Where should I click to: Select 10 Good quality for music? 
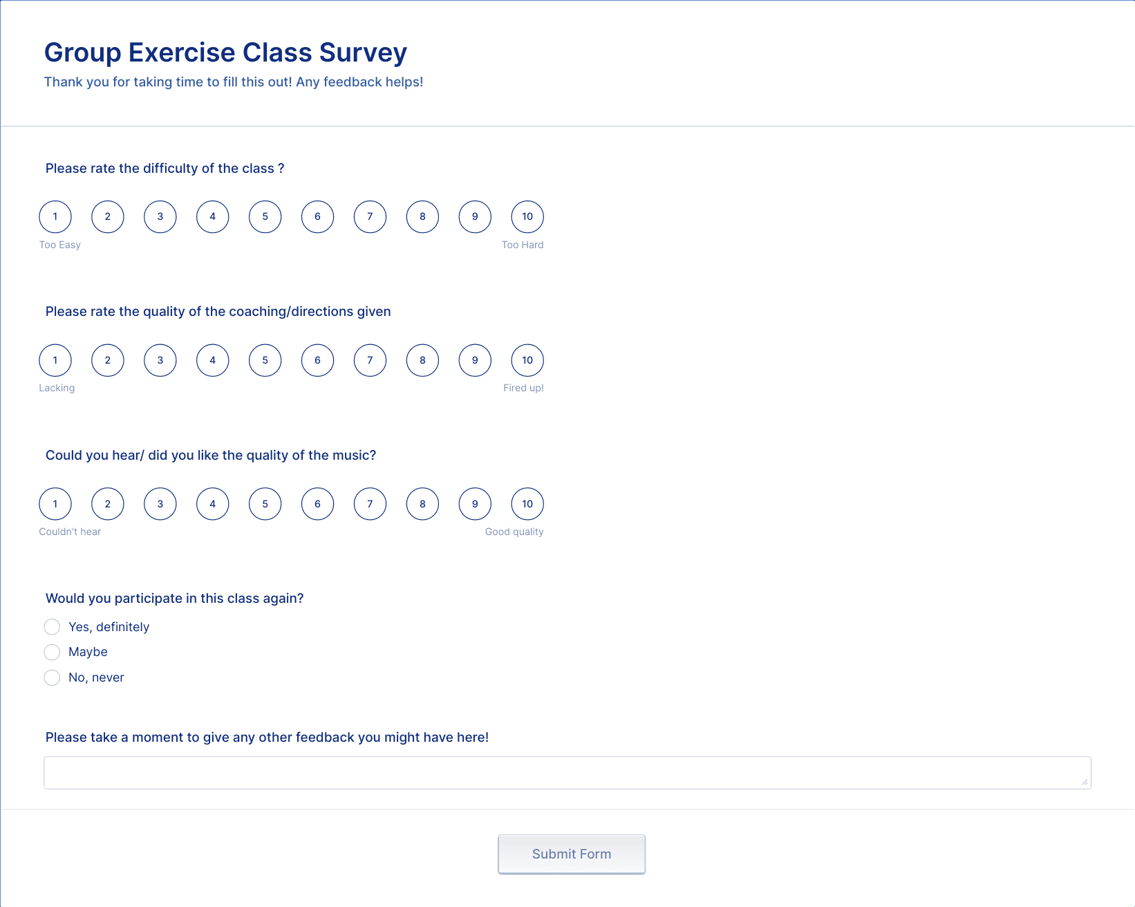tap(527, 504)
